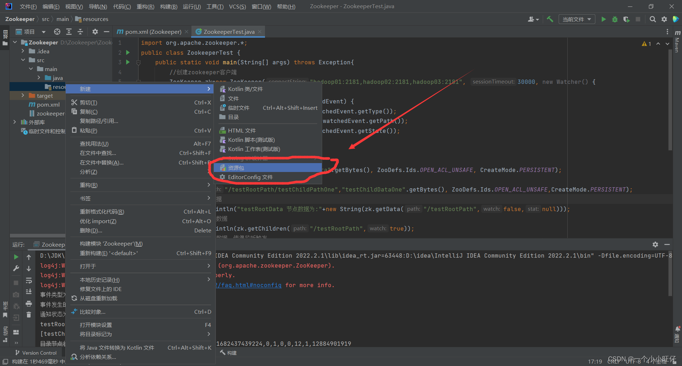The height and width of the screenshot is (366, 682).
Task: Clear console with trash icon
Action: 29,315
